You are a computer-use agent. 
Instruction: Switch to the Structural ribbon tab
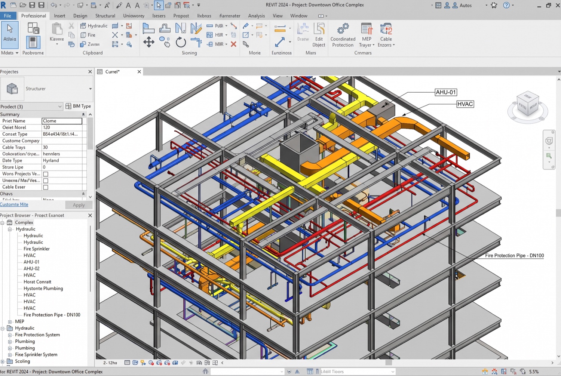105,16
